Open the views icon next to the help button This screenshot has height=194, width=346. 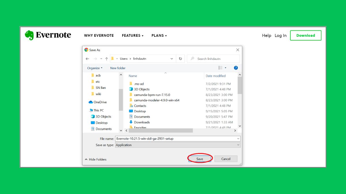(x=220, y=68)
